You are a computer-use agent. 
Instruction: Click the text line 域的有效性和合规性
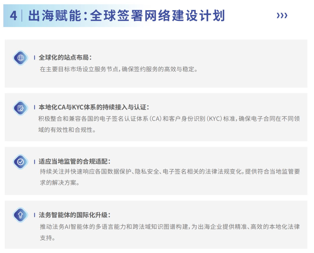tap(67, 130)
